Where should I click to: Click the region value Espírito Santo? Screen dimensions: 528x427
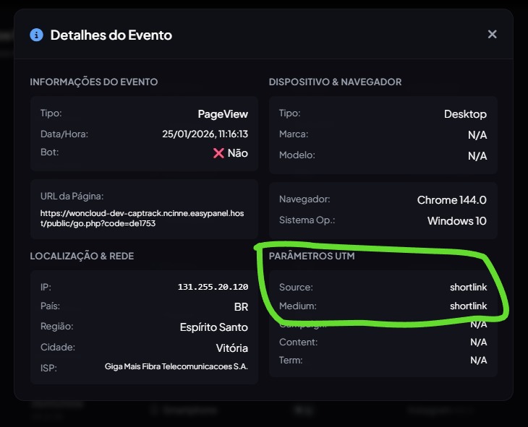click(x=213, y=327)
